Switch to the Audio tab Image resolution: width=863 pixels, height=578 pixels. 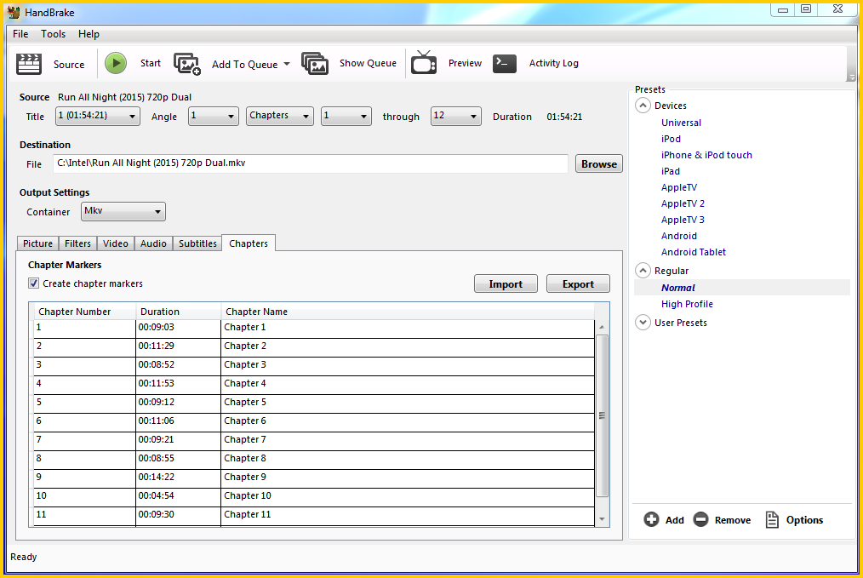(x=153, y=243)
